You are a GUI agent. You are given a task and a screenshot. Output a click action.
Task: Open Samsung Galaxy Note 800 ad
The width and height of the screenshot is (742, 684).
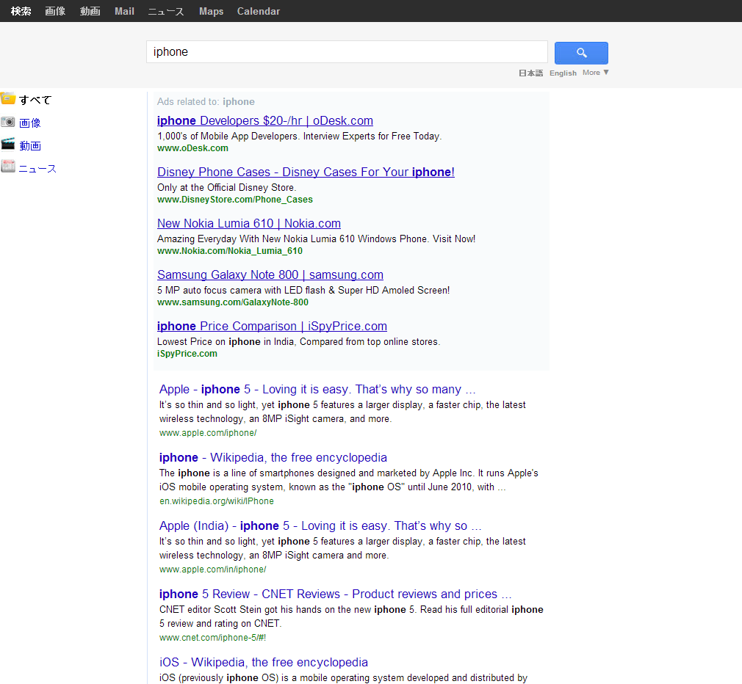coord(270,274)
